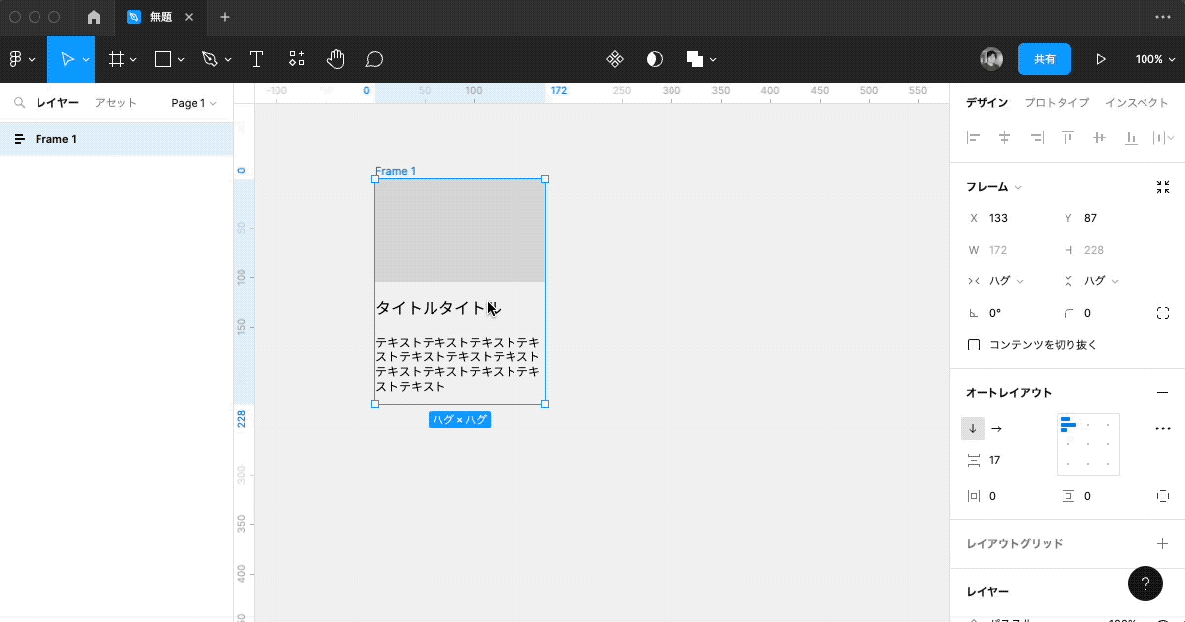Screen dimensions: 1185x622
Task: Enable the コンテンツを切り抜く checkbox
Action: click(x=974, y=344)
